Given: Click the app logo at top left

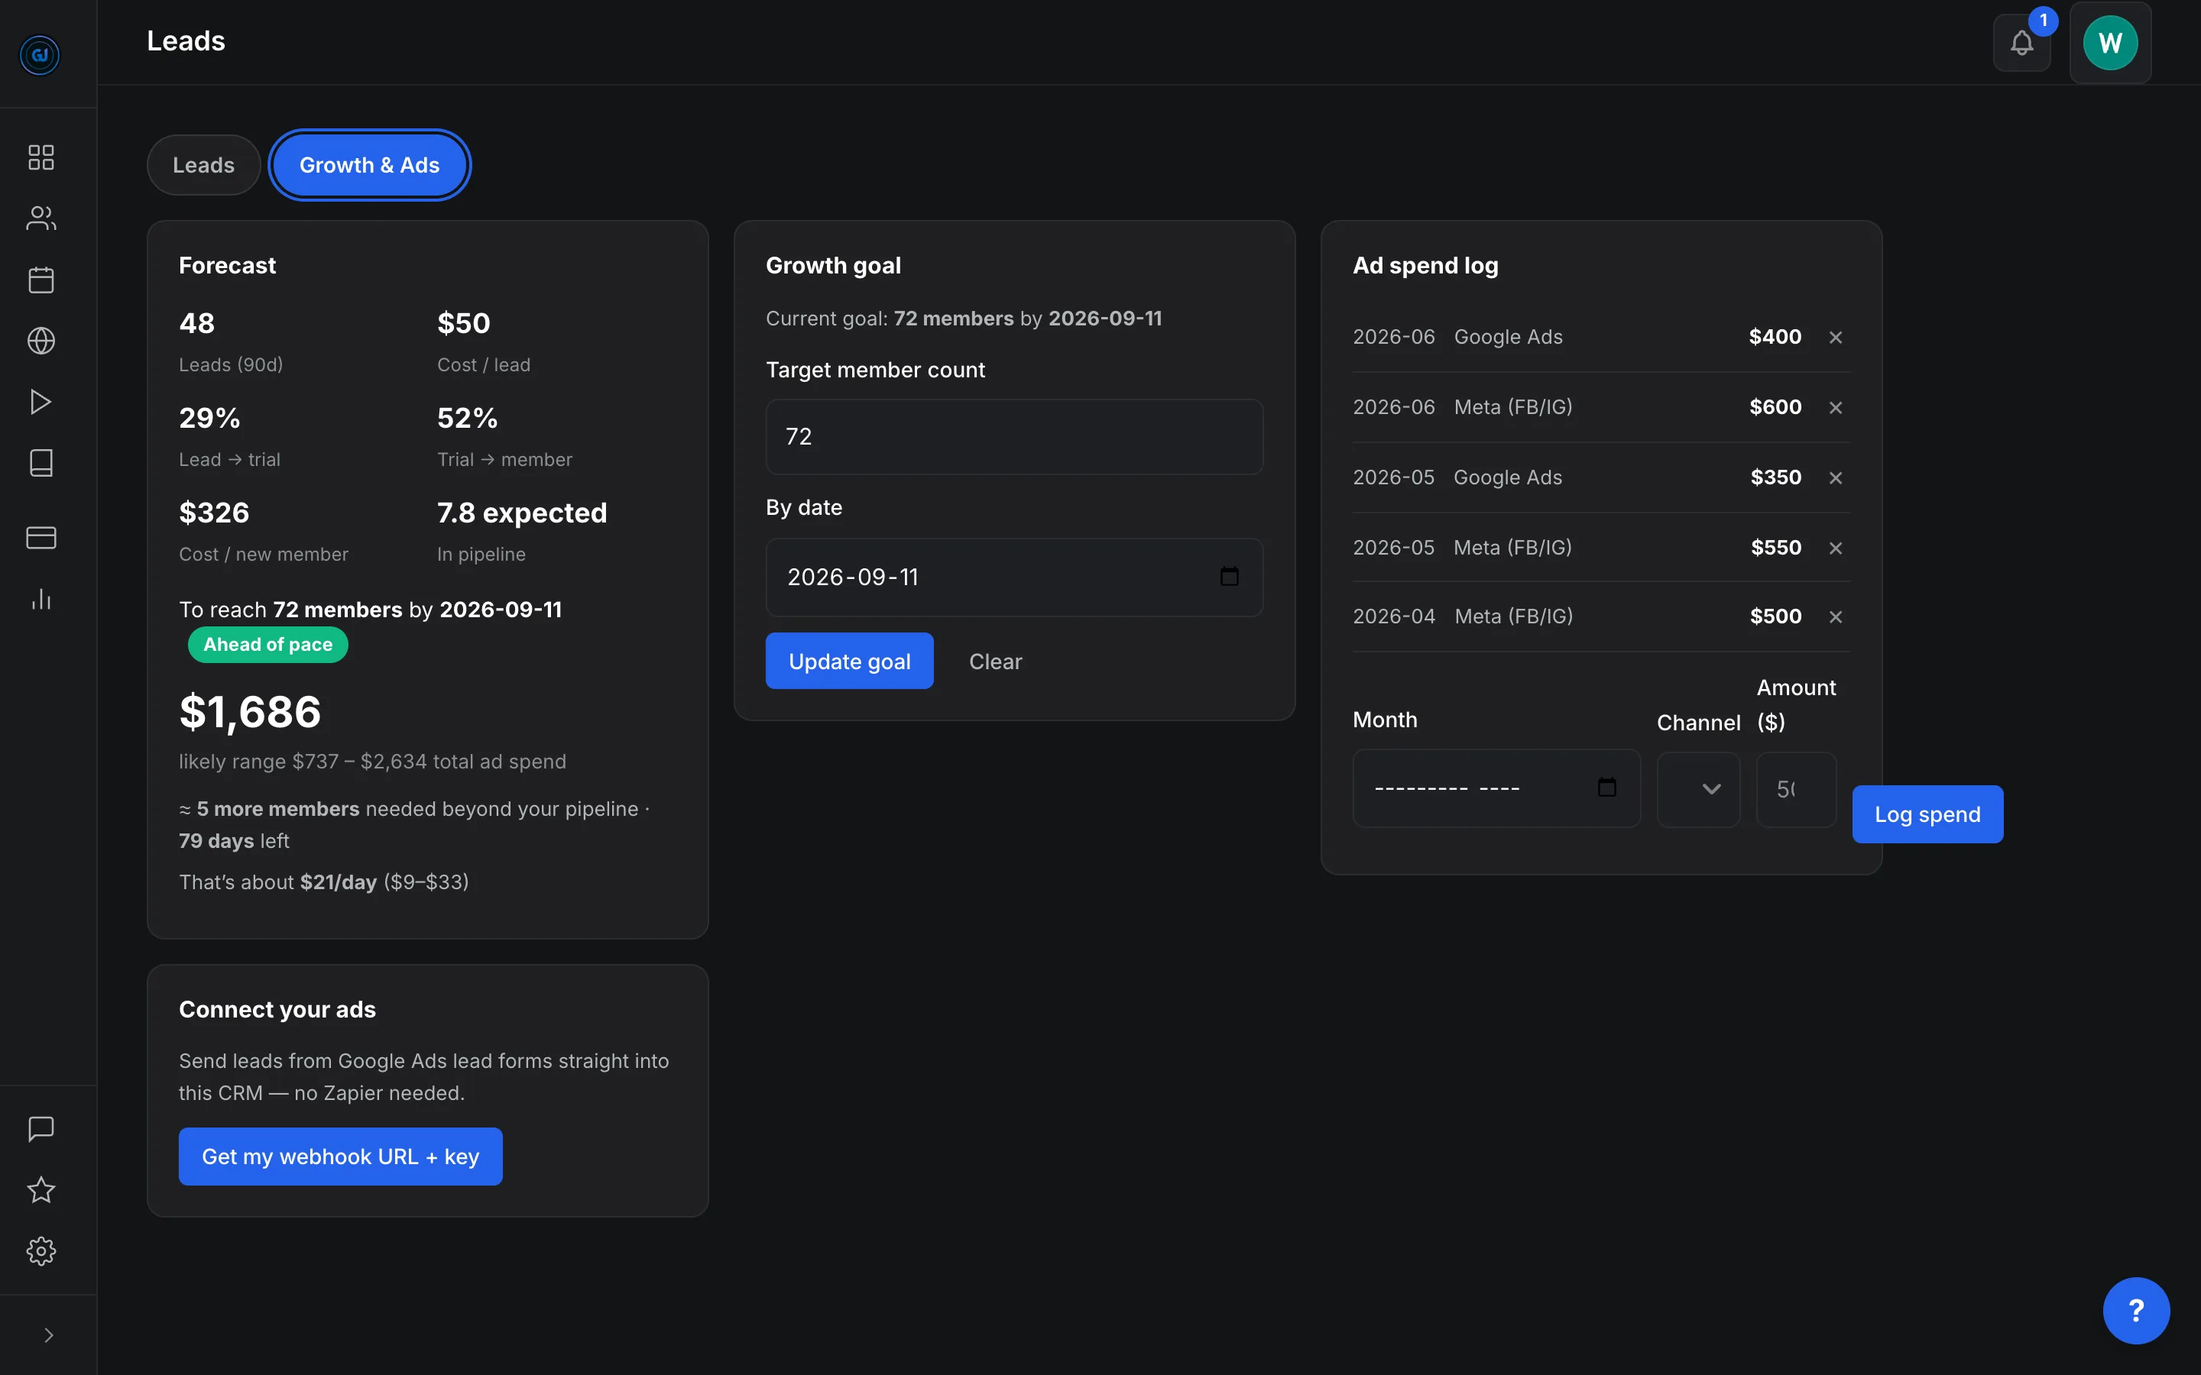Looking at the screenshot, I should (40, 54).
